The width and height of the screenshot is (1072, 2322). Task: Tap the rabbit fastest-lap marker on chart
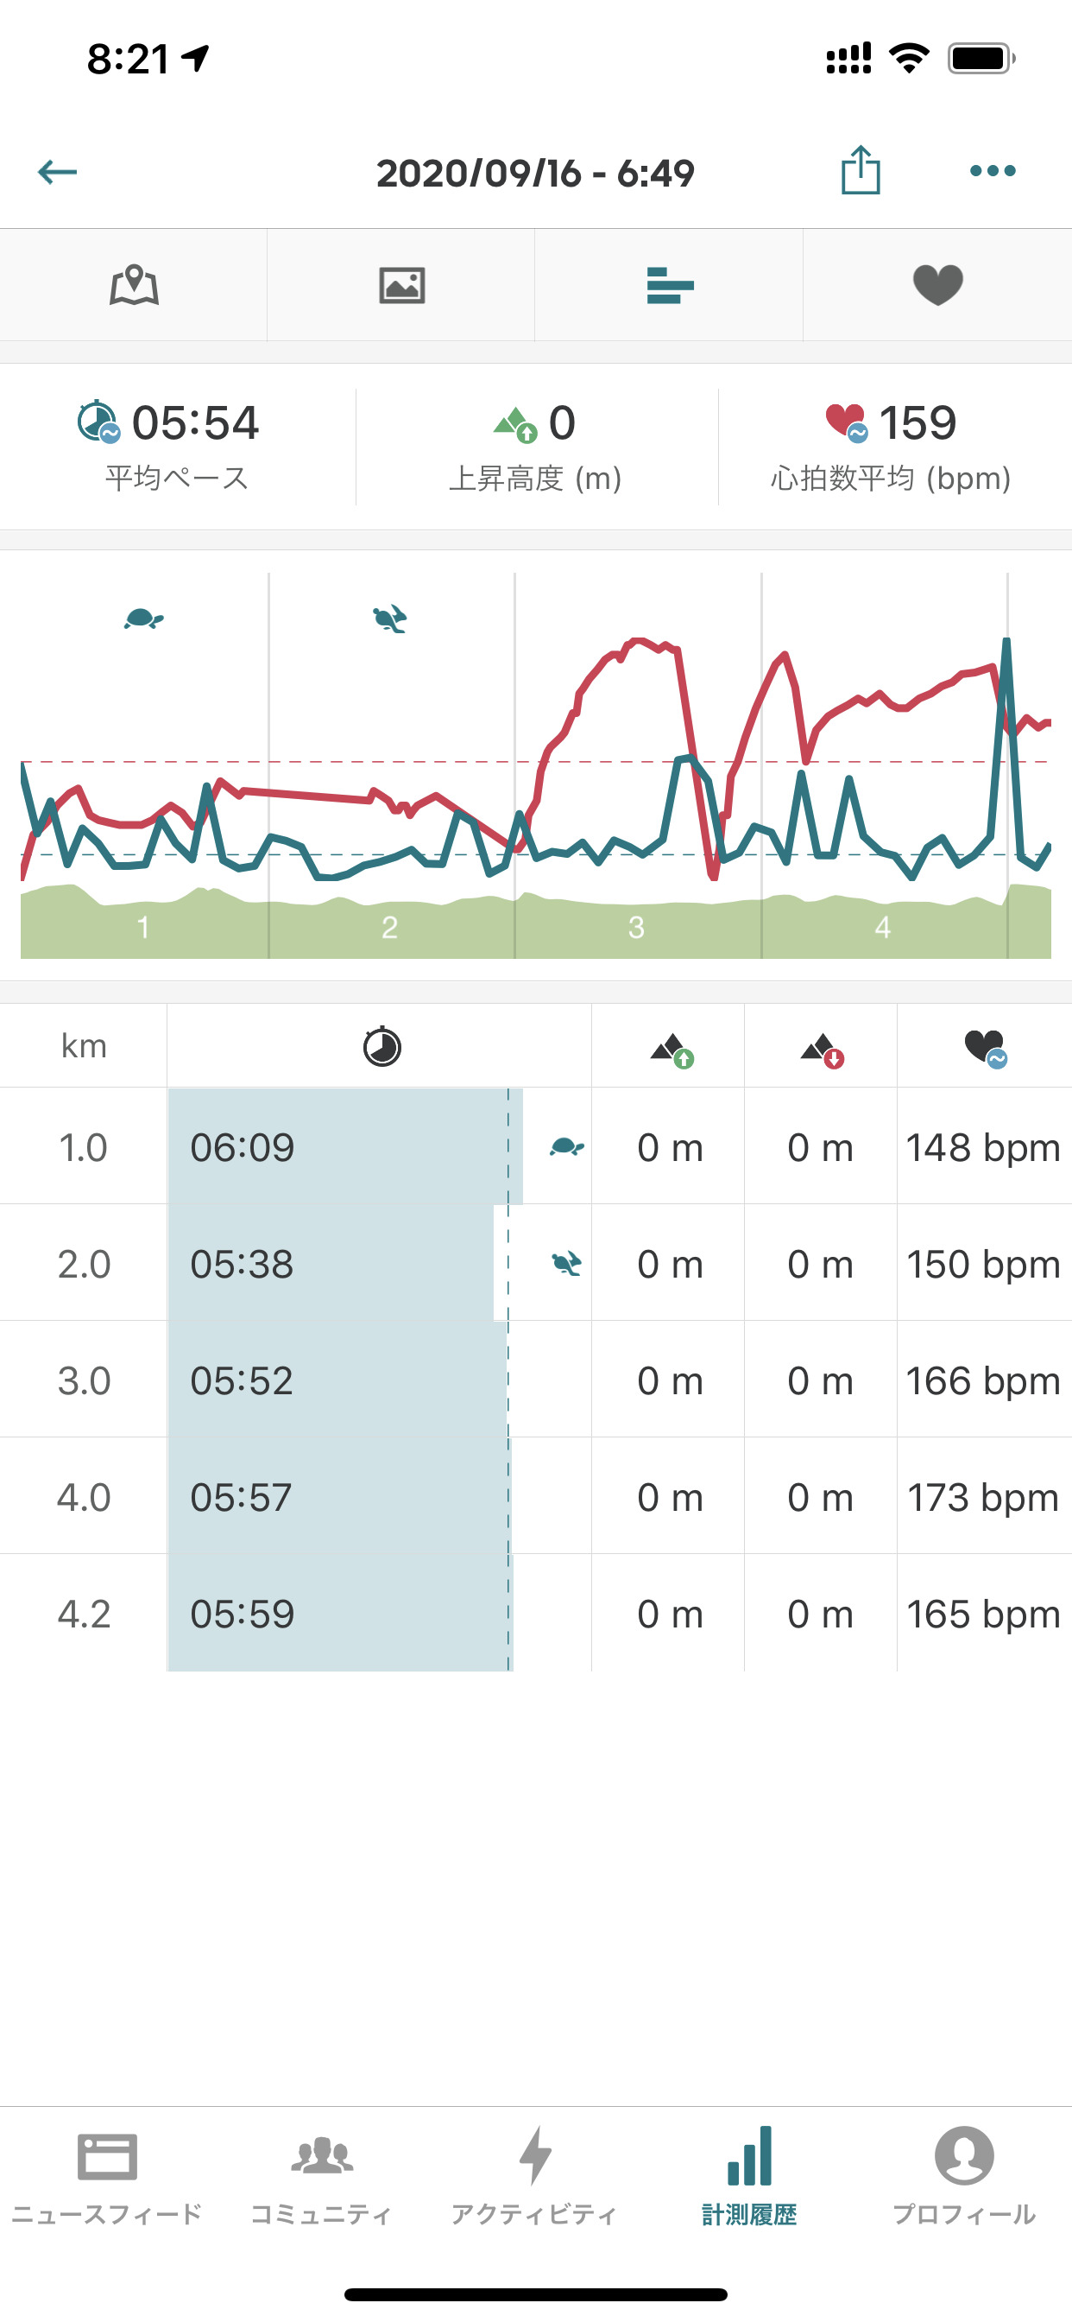[x=390, y=619]
